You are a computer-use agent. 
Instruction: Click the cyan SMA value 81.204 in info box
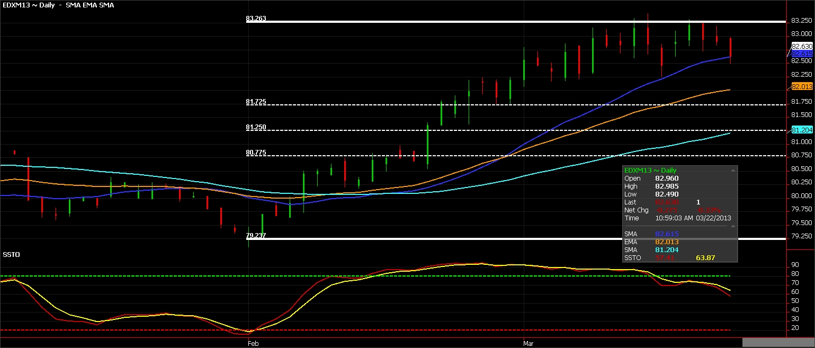coord(667,249)
